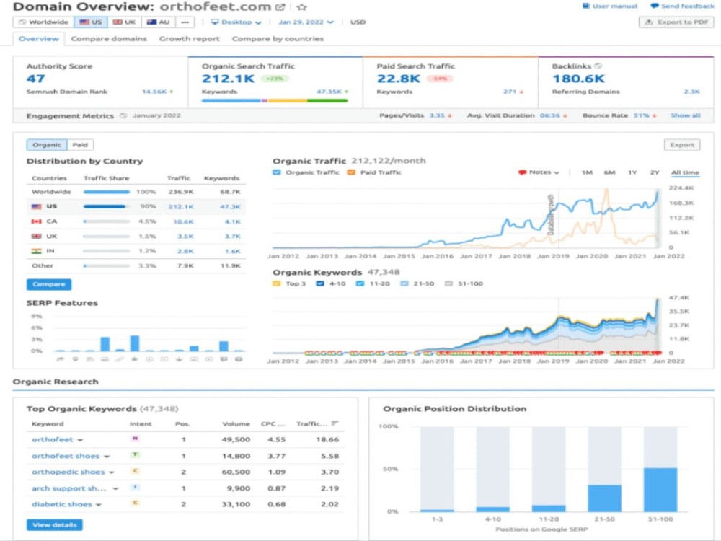Viewport: 721px width, 541px height.
Task: Toggle Paid Traffic checkbox in chart legend
Action: pos(351,172)
